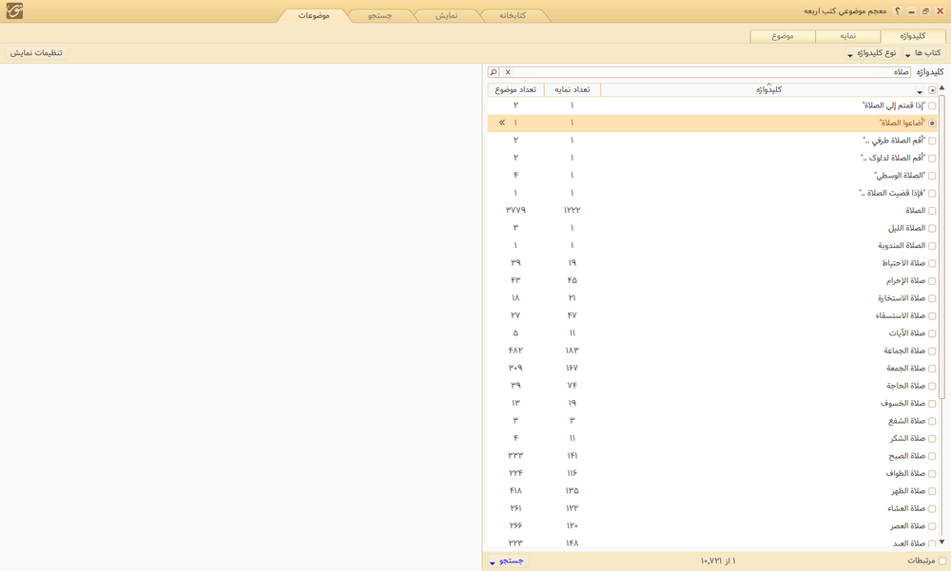The height and width of the screenshot is (571, 951).
Task: Tick checkbox for صلاة الجمعة
Action: click(932, 369)
